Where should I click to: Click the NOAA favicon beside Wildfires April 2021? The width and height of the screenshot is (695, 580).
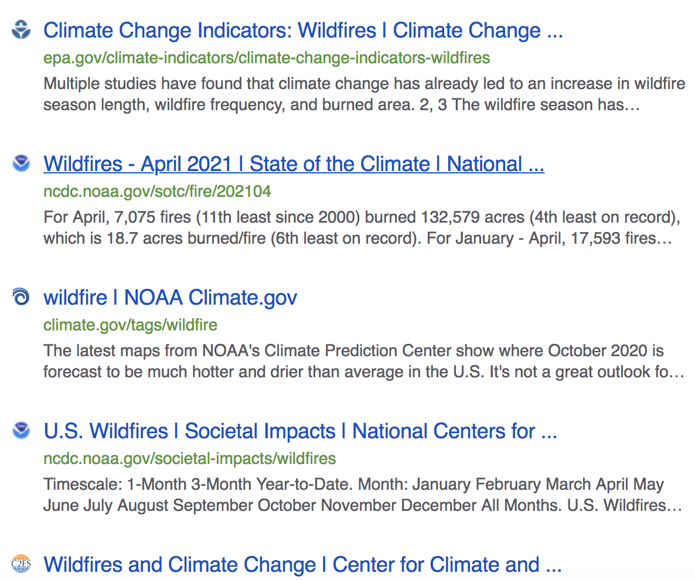pyautogui.click(x=21, y=163)
